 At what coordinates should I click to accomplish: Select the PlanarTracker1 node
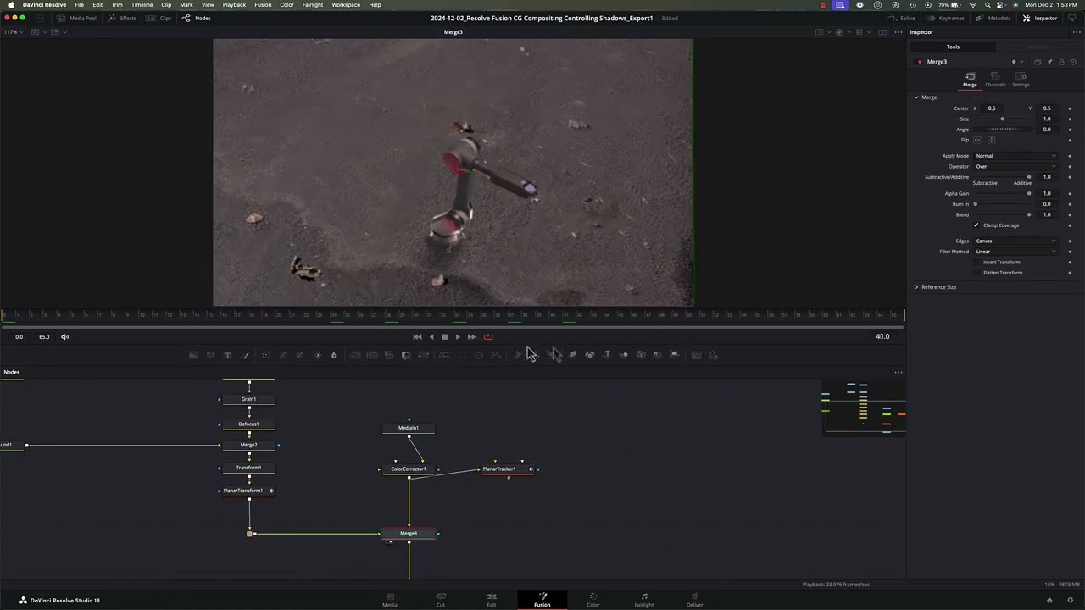coord(508,469)
